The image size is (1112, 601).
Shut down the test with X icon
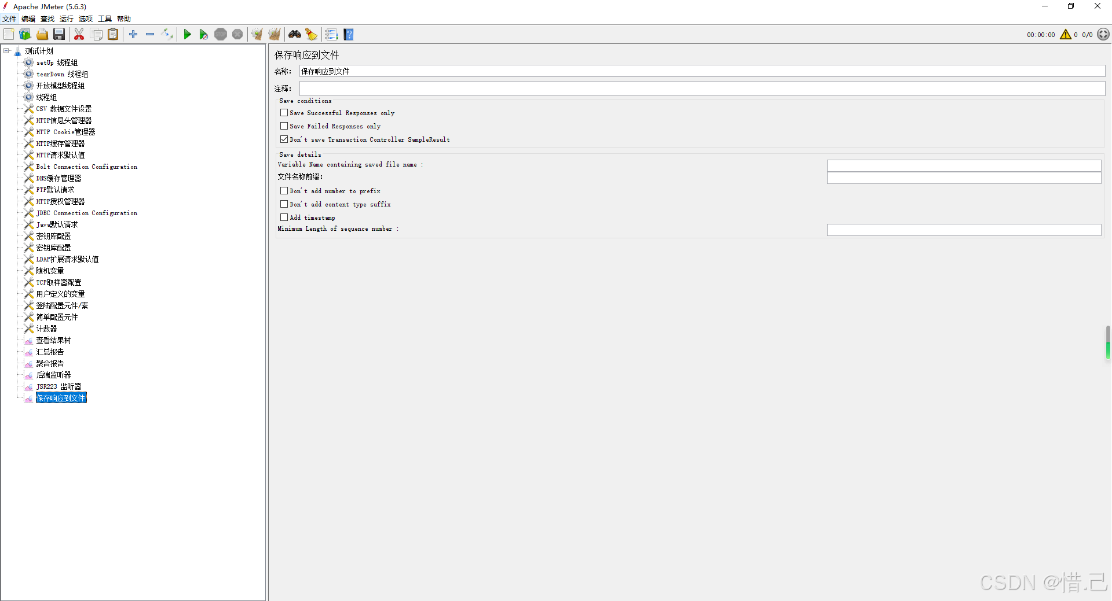237,35
